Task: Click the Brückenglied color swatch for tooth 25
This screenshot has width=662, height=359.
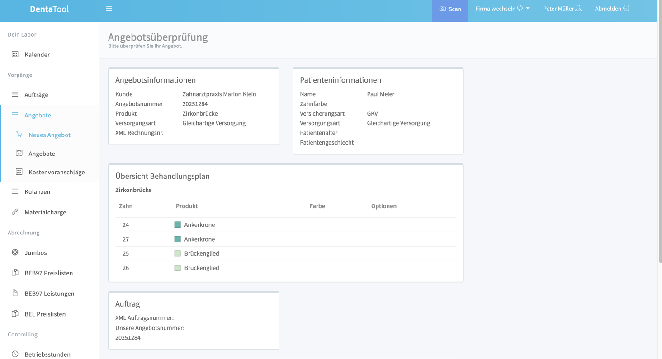Action: tap(178, 253)
